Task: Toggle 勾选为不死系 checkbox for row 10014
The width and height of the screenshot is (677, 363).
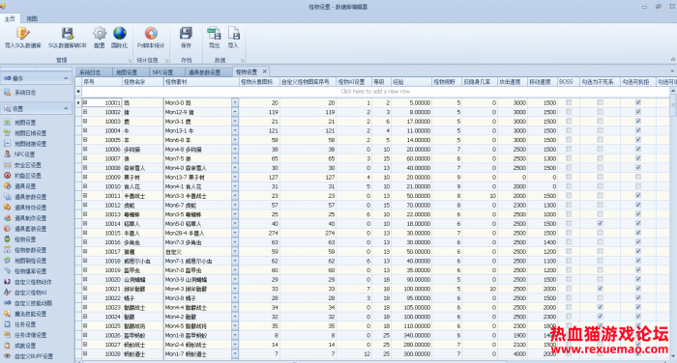Action: [601, 223]
